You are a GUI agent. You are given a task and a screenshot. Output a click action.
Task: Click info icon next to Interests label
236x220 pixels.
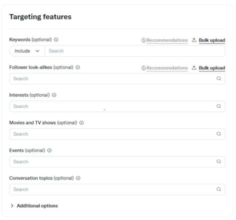coord(54,95)
